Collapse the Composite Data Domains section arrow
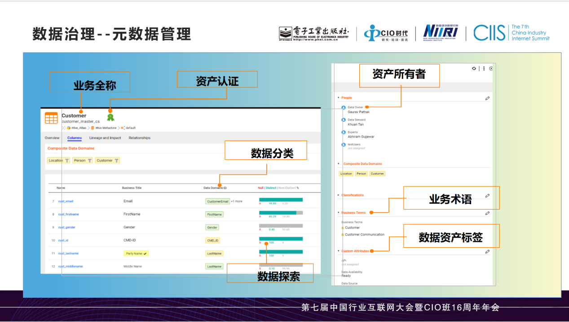The image size is (569, 322). click(339, 164)
